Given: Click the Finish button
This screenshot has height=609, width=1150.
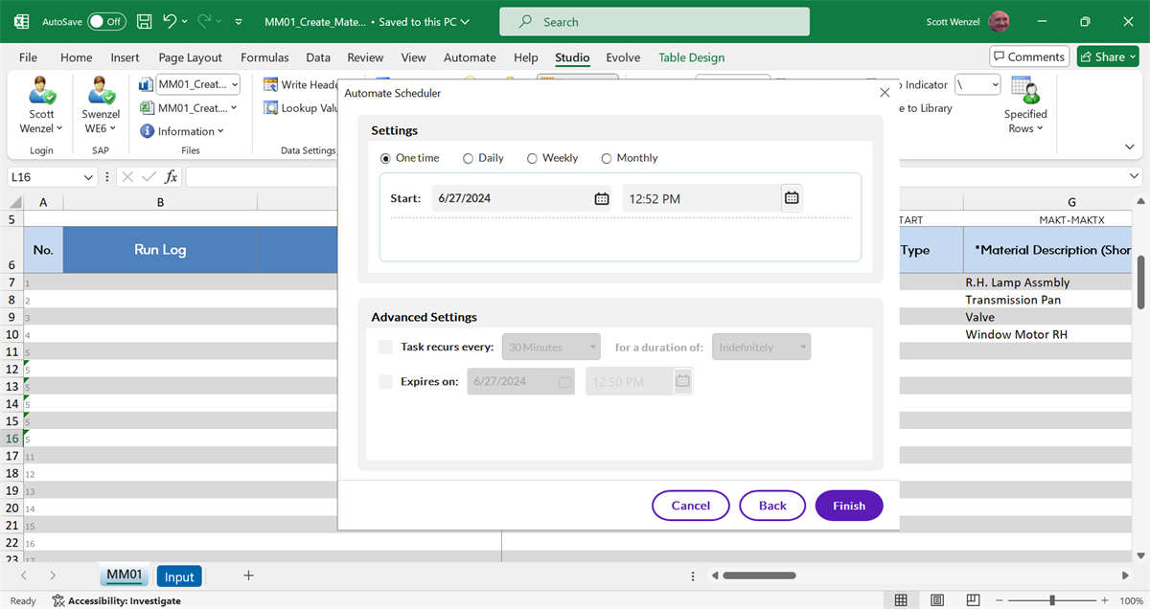Looking at the screenshot, I should (x=848, y=506).
